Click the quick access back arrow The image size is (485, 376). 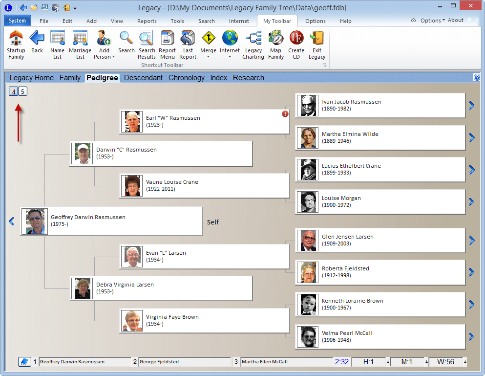pos(23,7)
